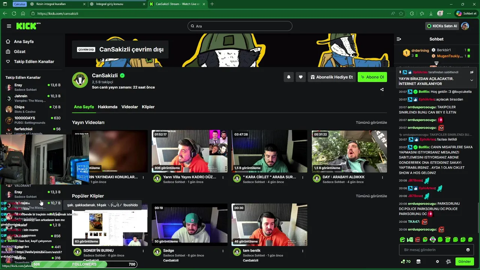This screenshot has height=270, width=480.
Task: Click Gönder to send message
Action: 465,261
